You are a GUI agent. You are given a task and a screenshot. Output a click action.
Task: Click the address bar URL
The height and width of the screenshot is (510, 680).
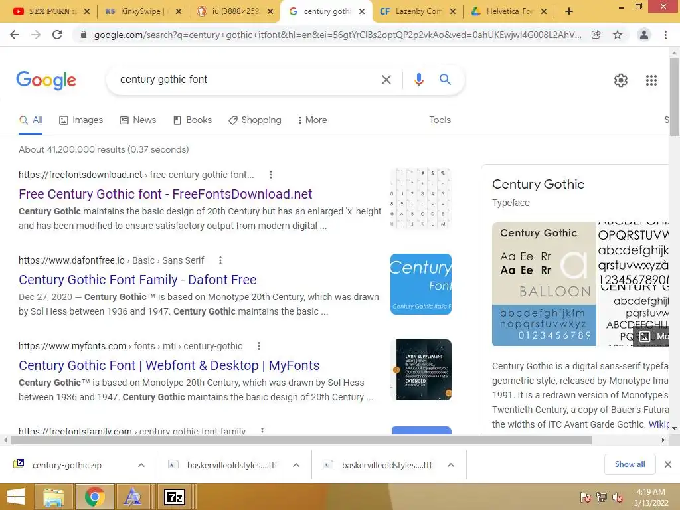pyautogui.click(x=337, y=35)
